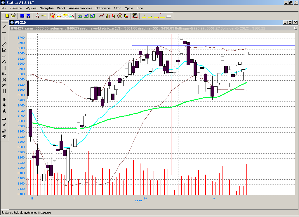Open the alarm clock scheduler icon
Screen dimensions: 299x217
click(x=135, y=16)
